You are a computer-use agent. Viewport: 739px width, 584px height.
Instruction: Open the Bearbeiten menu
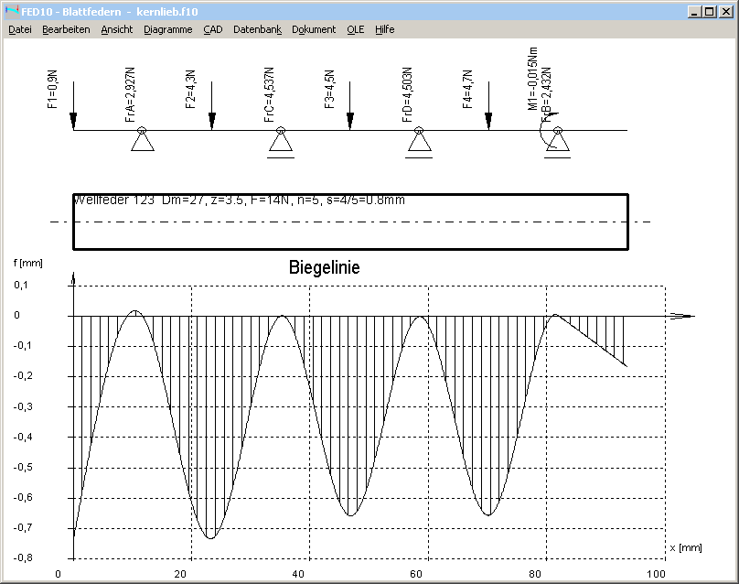66,29
